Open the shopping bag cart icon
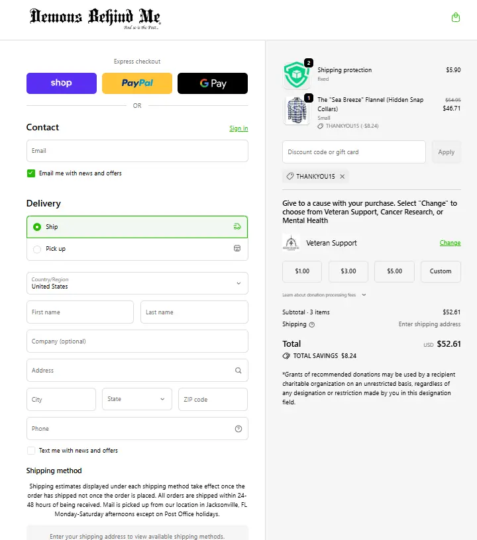 pos(456,18)
